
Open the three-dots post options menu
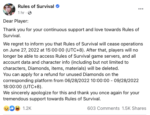tap(141, 9)
